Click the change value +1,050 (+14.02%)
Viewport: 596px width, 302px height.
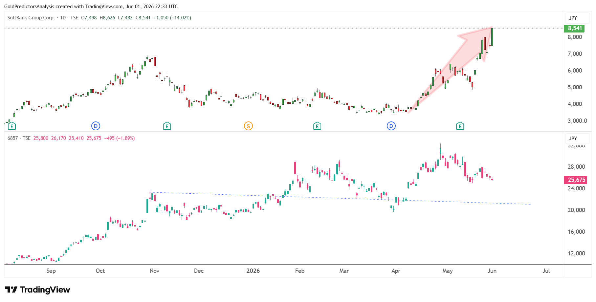click(172, 18)
